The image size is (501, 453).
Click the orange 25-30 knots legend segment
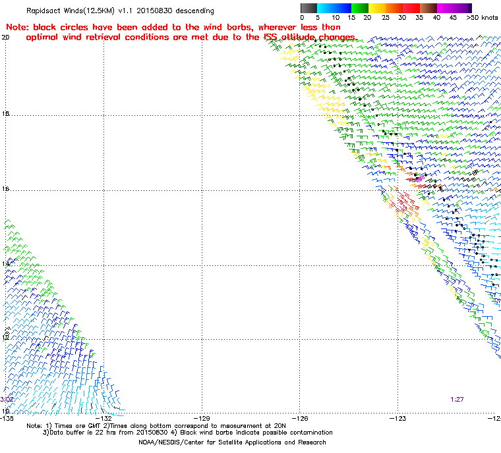394,8
